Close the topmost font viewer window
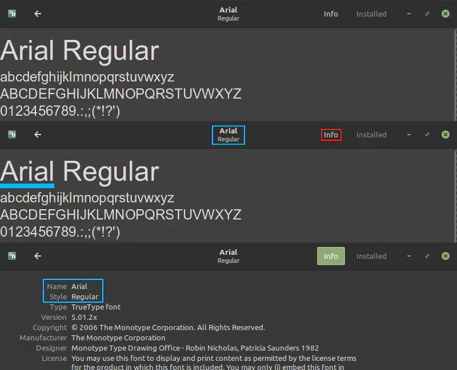 click(446, 14)
